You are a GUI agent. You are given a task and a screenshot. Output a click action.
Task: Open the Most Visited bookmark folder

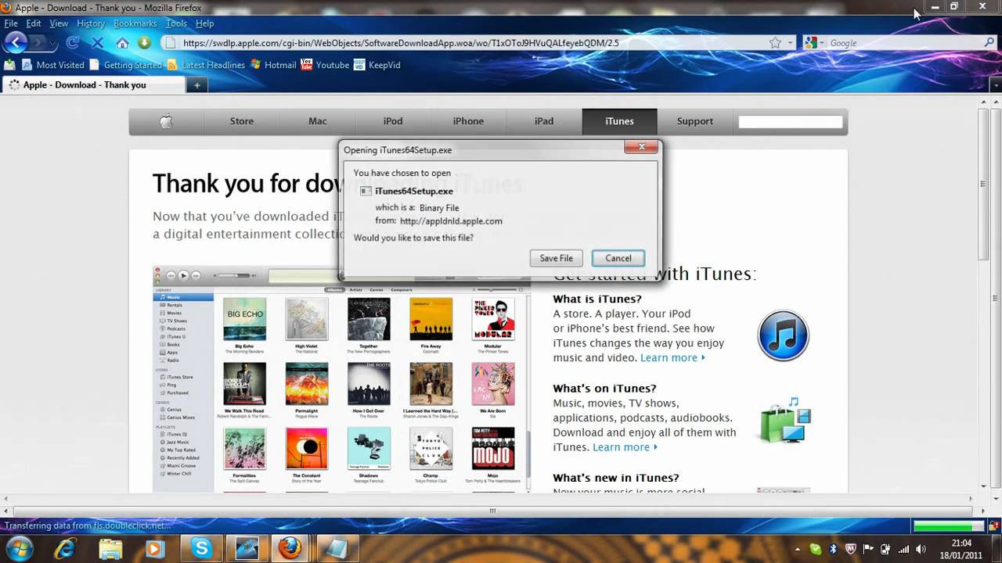(x=52, y=65)
